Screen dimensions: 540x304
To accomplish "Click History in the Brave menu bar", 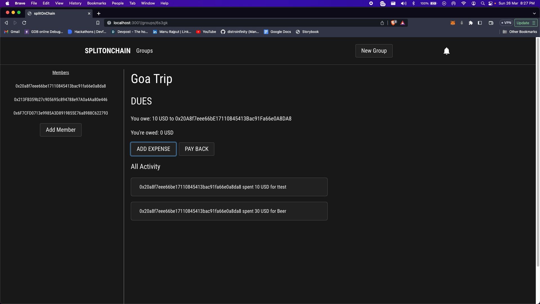I will tap(75, 3).
